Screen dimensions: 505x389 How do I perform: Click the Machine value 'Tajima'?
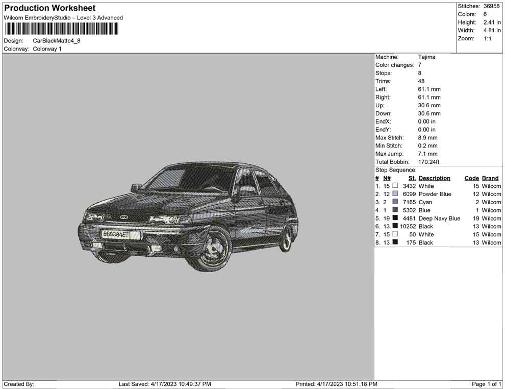(x=427, y=57)
